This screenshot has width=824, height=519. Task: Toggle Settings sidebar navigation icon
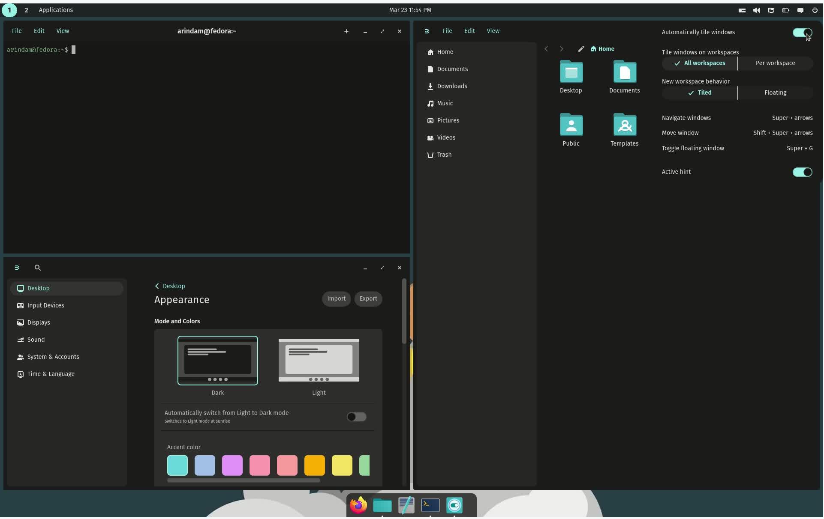tap(17, 268)
